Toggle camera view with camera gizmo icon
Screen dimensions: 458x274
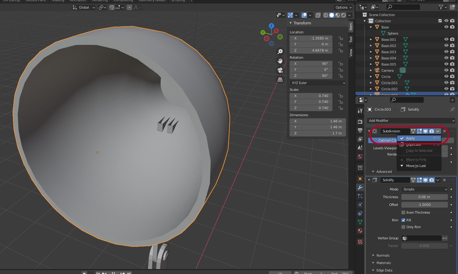coord(280,70)
